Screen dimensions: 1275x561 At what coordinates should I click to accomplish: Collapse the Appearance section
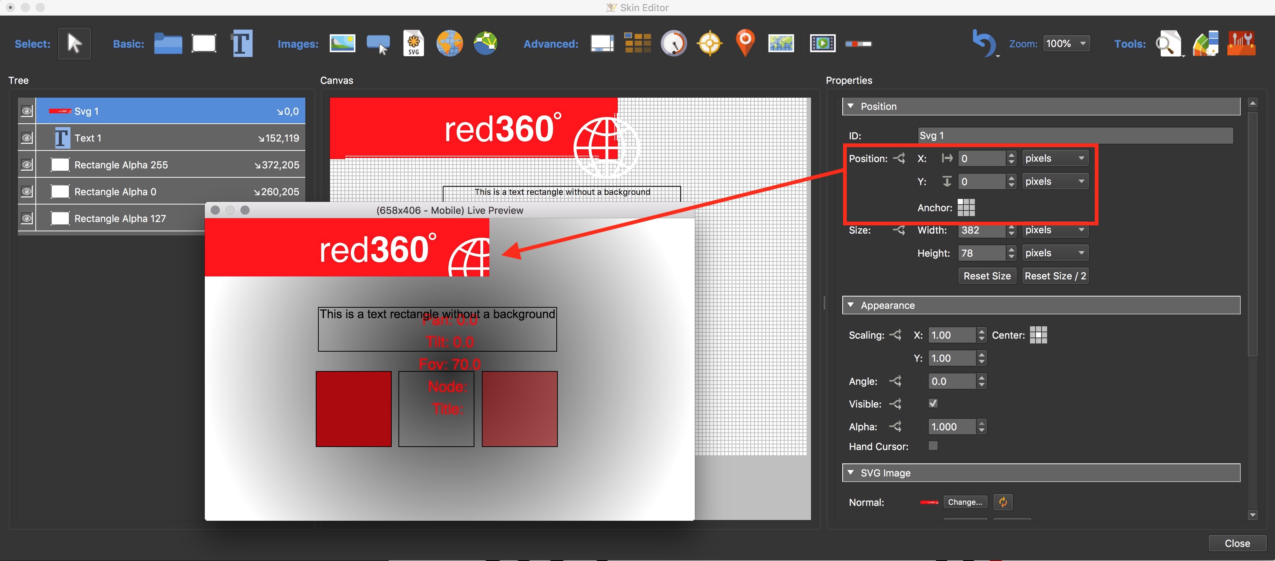(851, 305)
